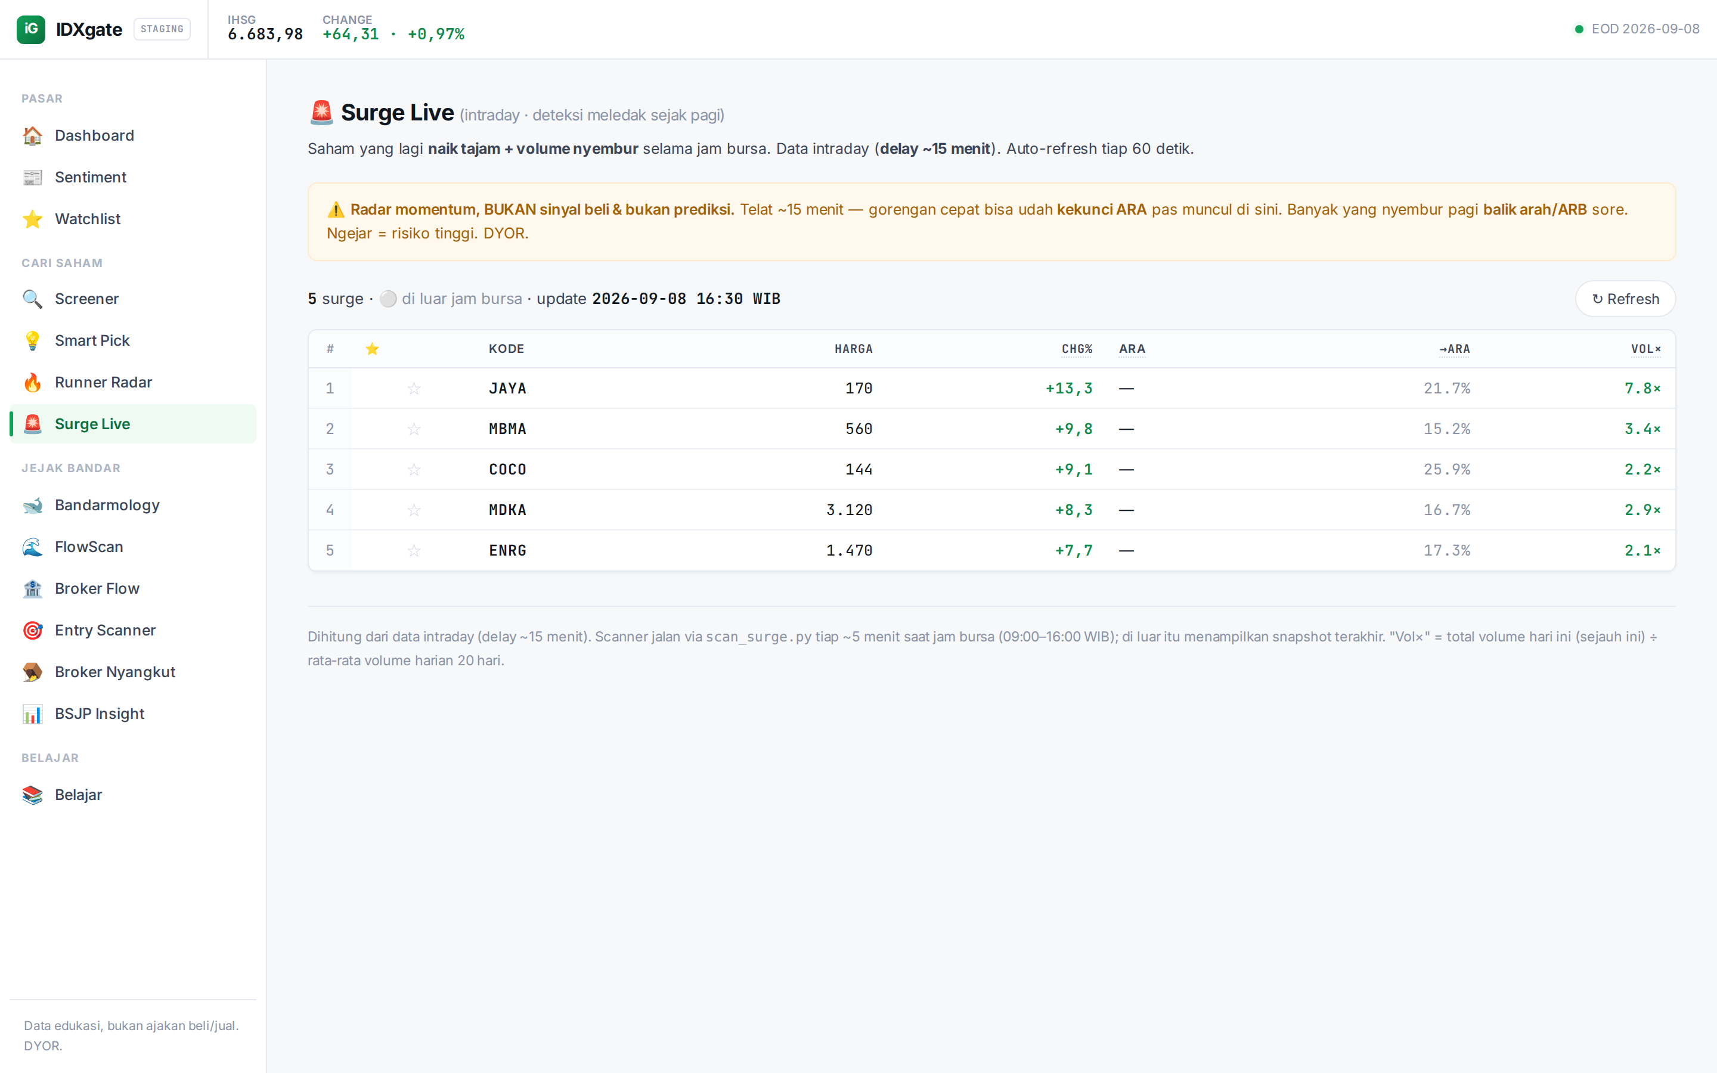The height and width of the screenshot is (1073, 1717).
Task: Click the STAGING badge
Action: pos(162,29)
